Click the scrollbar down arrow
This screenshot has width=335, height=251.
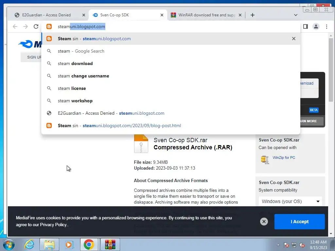click(331, 234)
